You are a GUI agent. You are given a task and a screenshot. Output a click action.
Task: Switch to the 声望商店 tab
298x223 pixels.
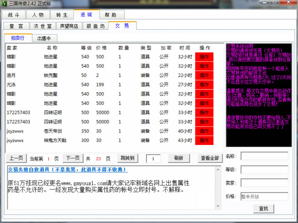click(x=69, y=26)
